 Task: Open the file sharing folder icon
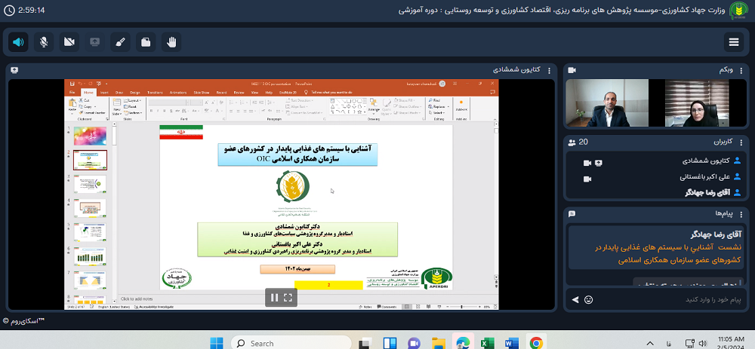click(x=146, y=42)
